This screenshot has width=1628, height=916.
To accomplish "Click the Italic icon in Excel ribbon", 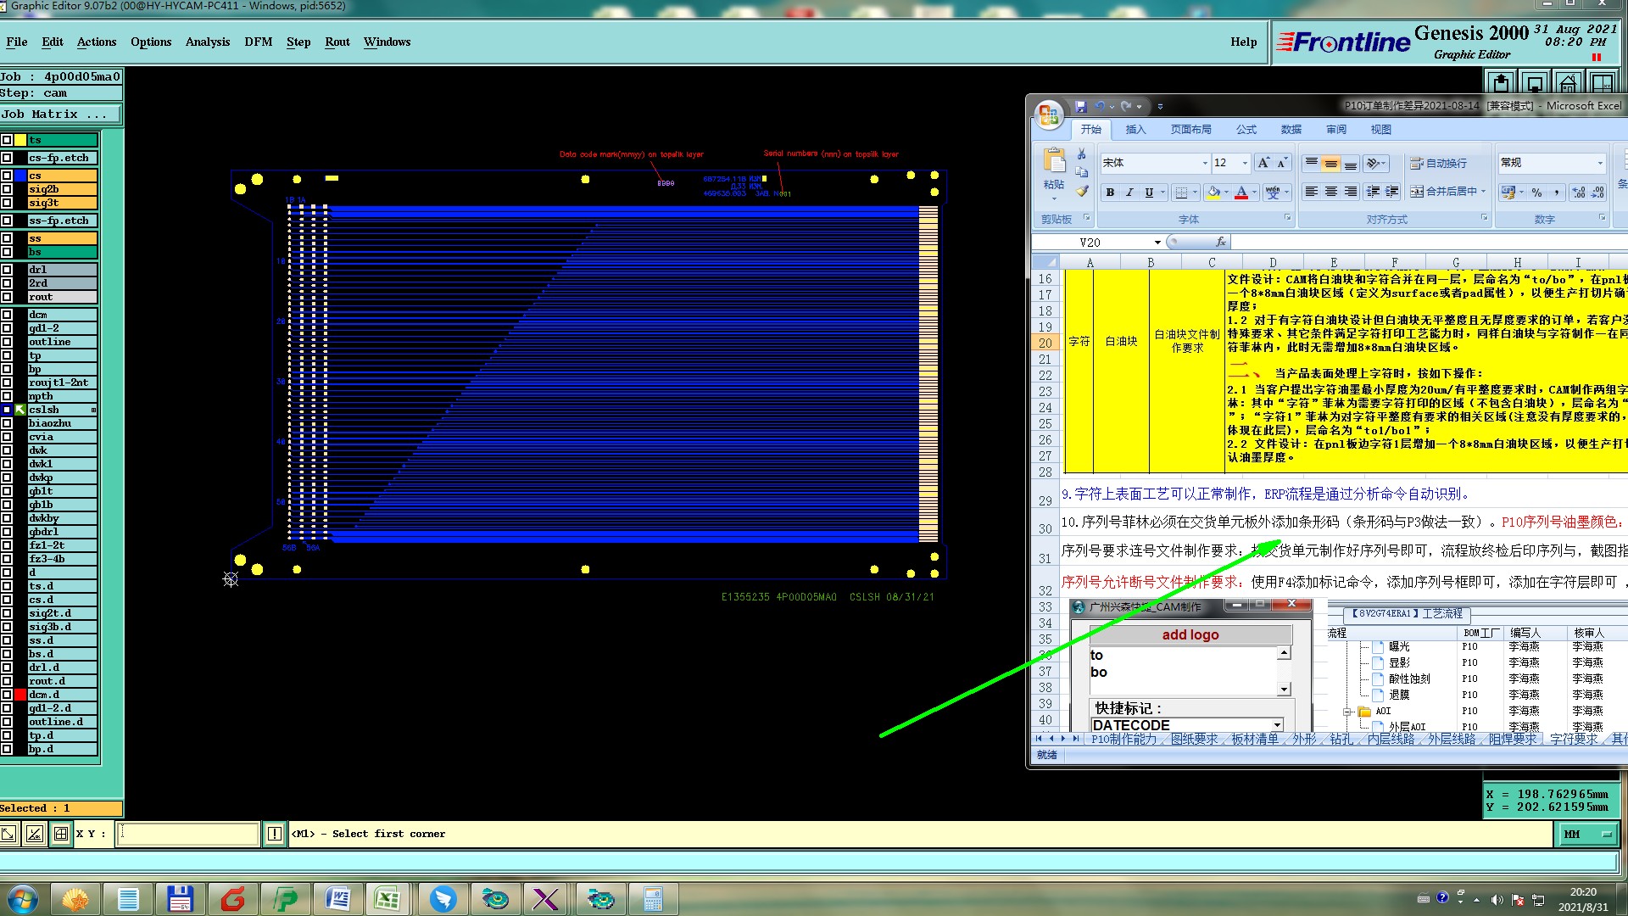I will (1129, 193).
